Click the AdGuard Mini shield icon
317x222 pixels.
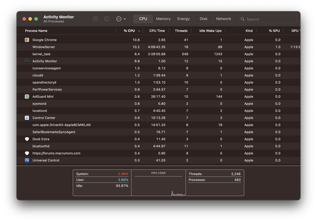click(27, 96)
